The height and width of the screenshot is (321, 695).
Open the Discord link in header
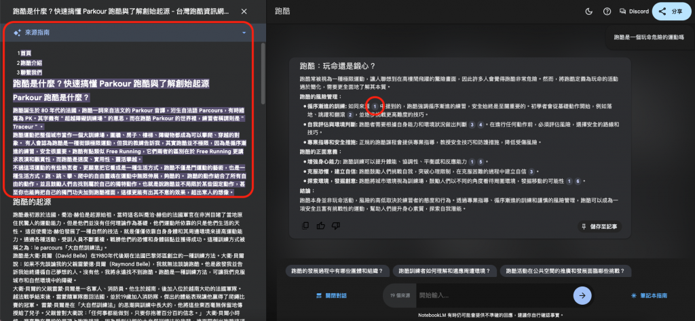(x=634, y=12)
